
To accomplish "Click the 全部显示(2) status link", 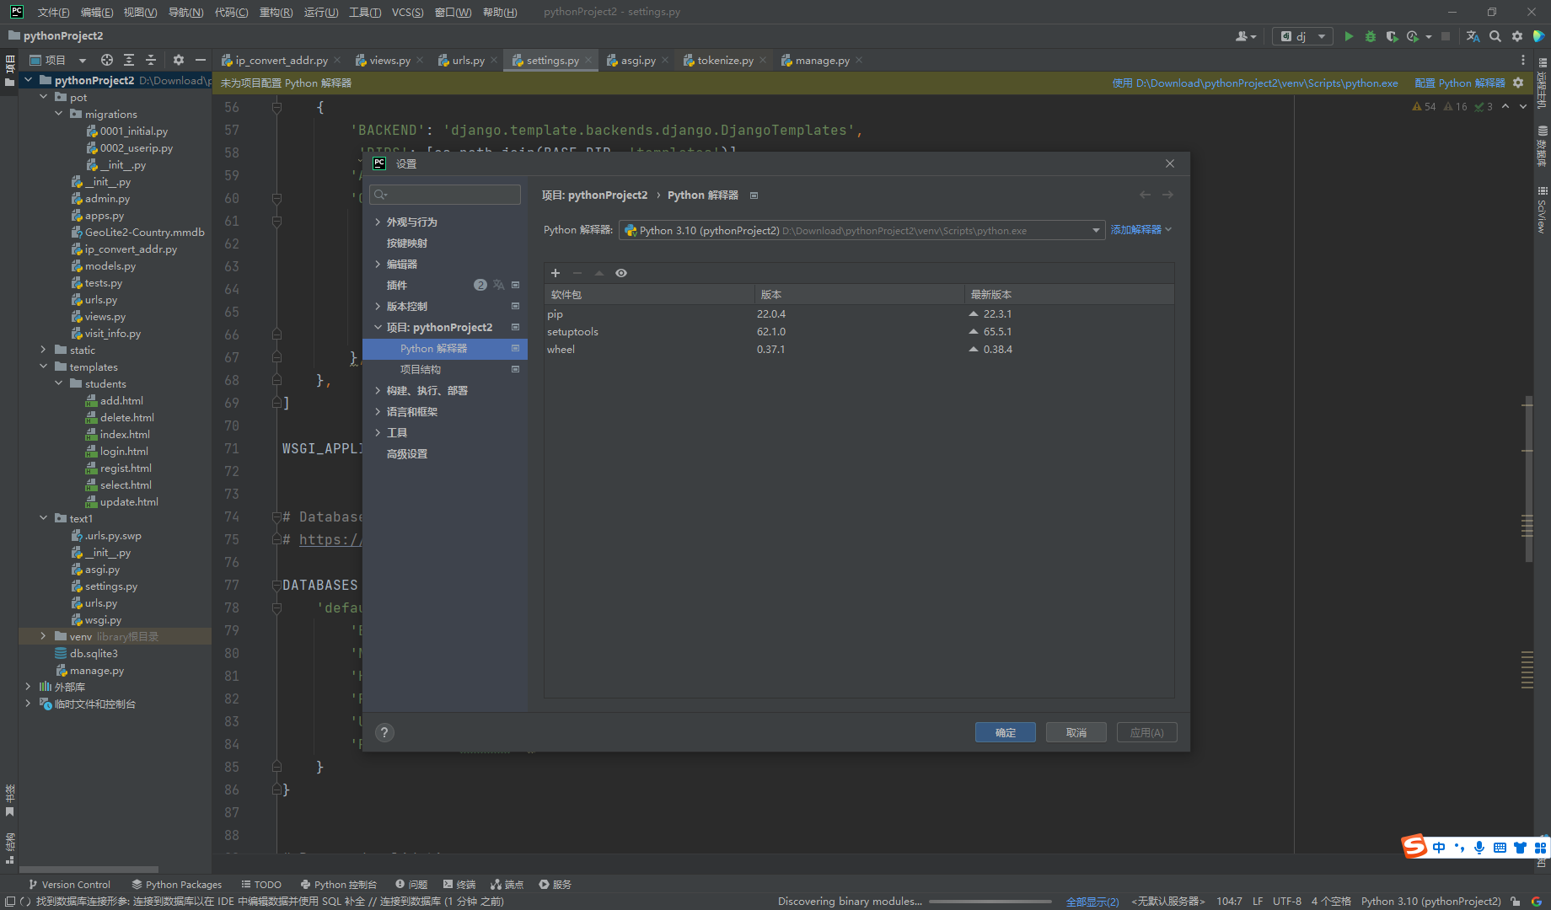I will [1092, 901].
